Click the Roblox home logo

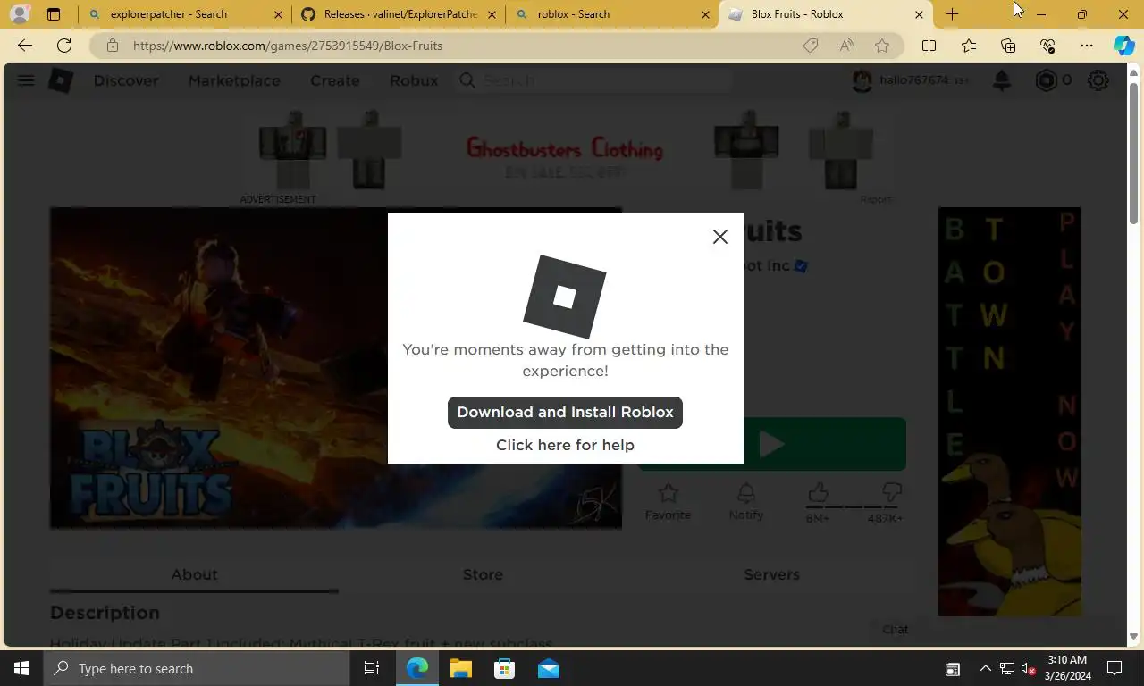tap(60, 80)
